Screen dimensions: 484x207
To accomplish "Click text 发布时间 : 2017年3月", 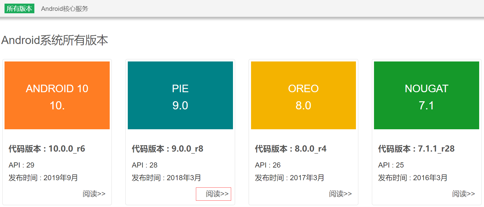I will (290, 178).
